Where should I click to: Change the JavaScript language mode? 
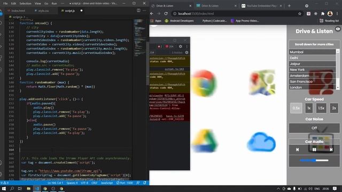(107, 183)
